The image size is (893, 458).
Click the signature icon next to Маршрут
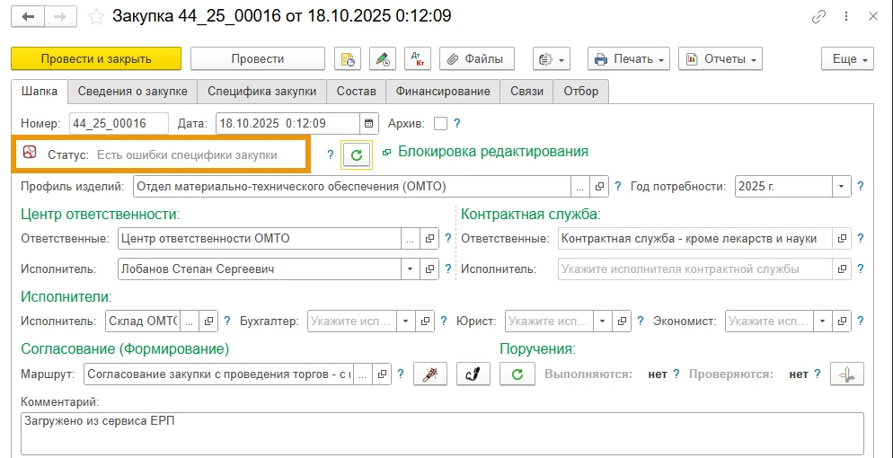pyautogui.click(x=473, y=374)
